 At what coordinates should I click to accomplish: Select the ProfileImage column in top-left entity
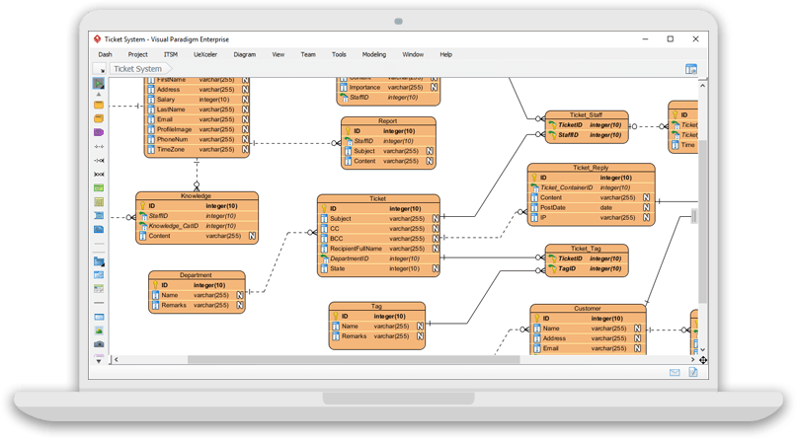pyautogui.click(x=197, y=129)
